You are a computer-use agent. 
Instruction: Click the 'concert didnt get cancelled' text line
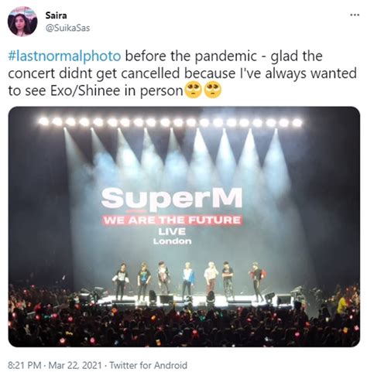[x=94, y=73]
